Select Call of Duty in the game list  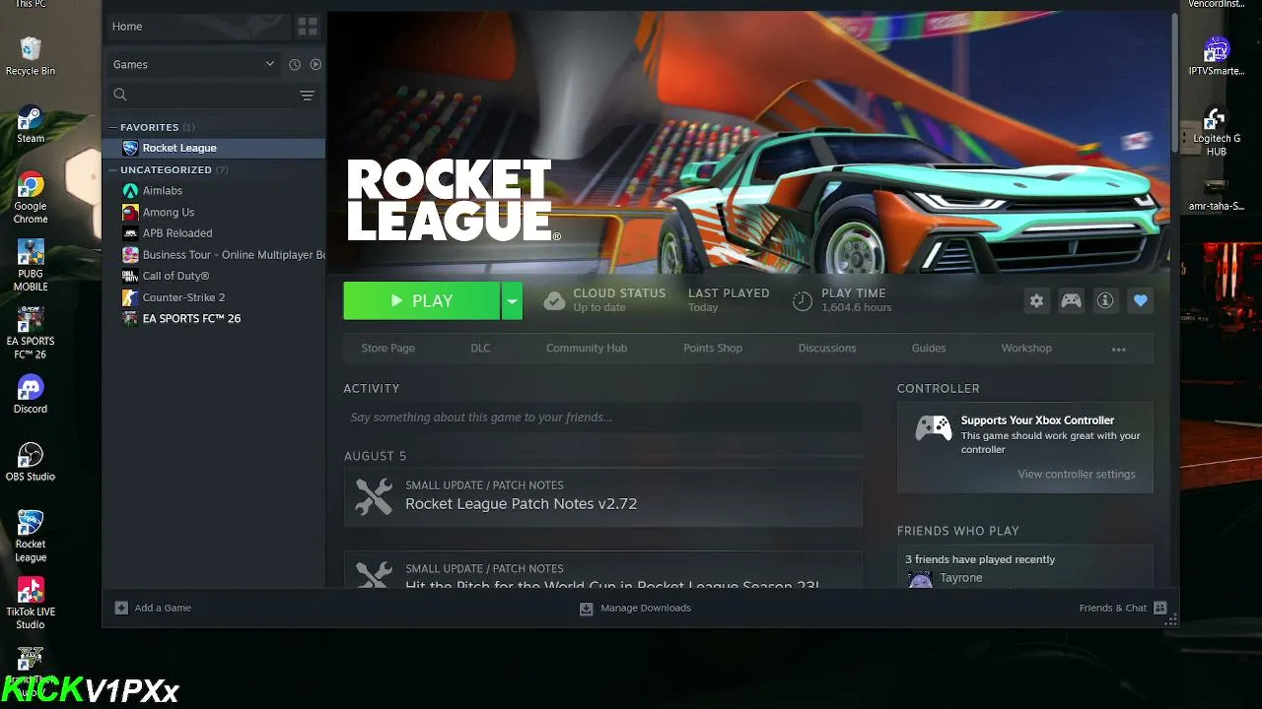214,276
